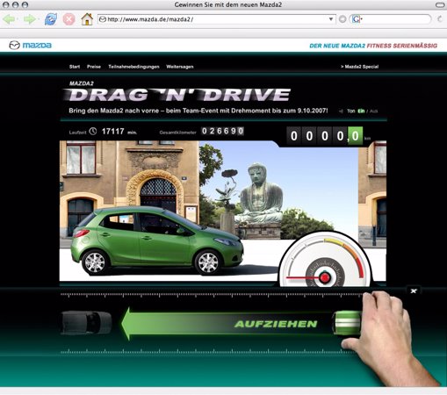Reload the page with the refresh icon
Viewport: 447px width, 395px height.
coord(50,19)
